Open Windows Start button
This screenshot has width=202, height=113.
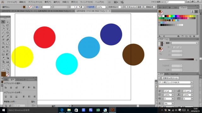3,110
